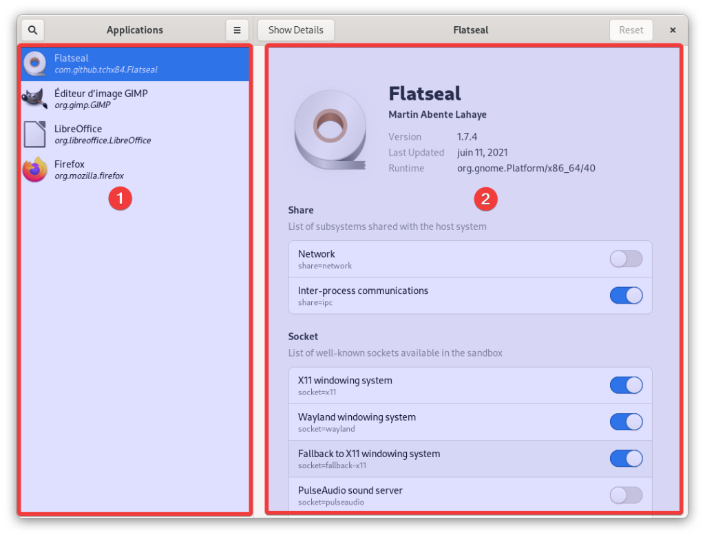Screen dimensions: 705x537
Task: Select LibreOffice in the applications list
Action: [135, 134]
